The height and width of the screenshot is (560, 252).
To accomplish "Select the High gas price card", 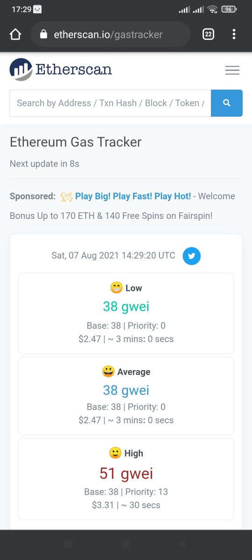I will (126, 479).
